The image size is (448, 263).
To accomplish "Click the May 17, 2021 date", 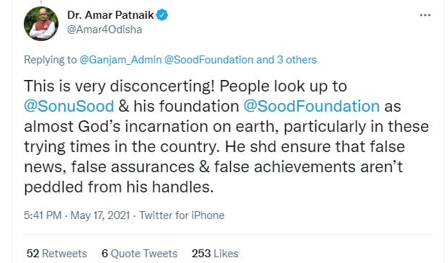I will pyautogui.click(x=100, y=215).
